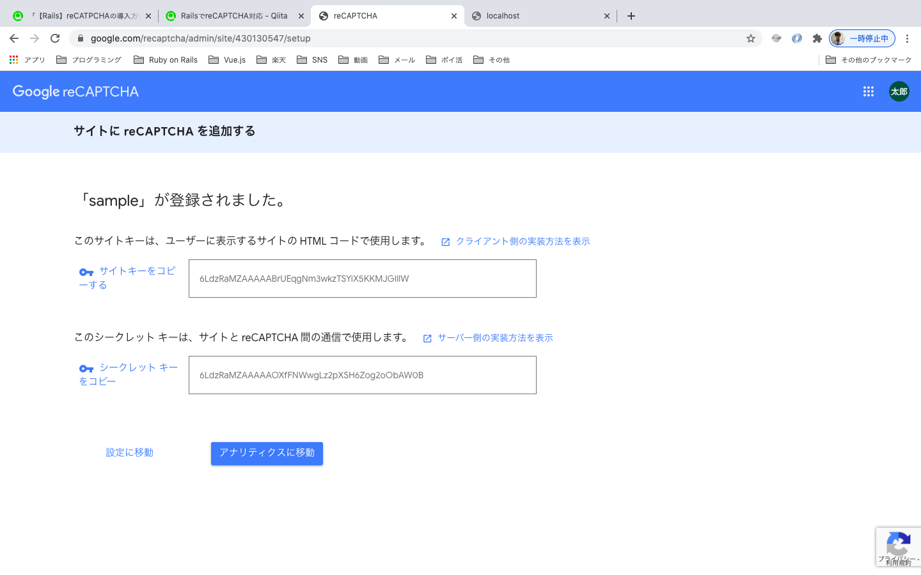Open the Vue.js bookmark folder
Screen dimensions: 921x575
(227, 60)
